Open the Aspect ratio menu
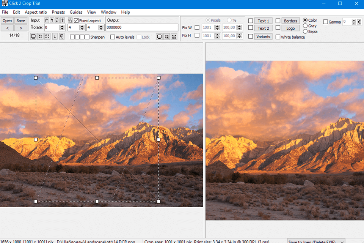Screen dimensions: 364x243 tap(36, 12)
